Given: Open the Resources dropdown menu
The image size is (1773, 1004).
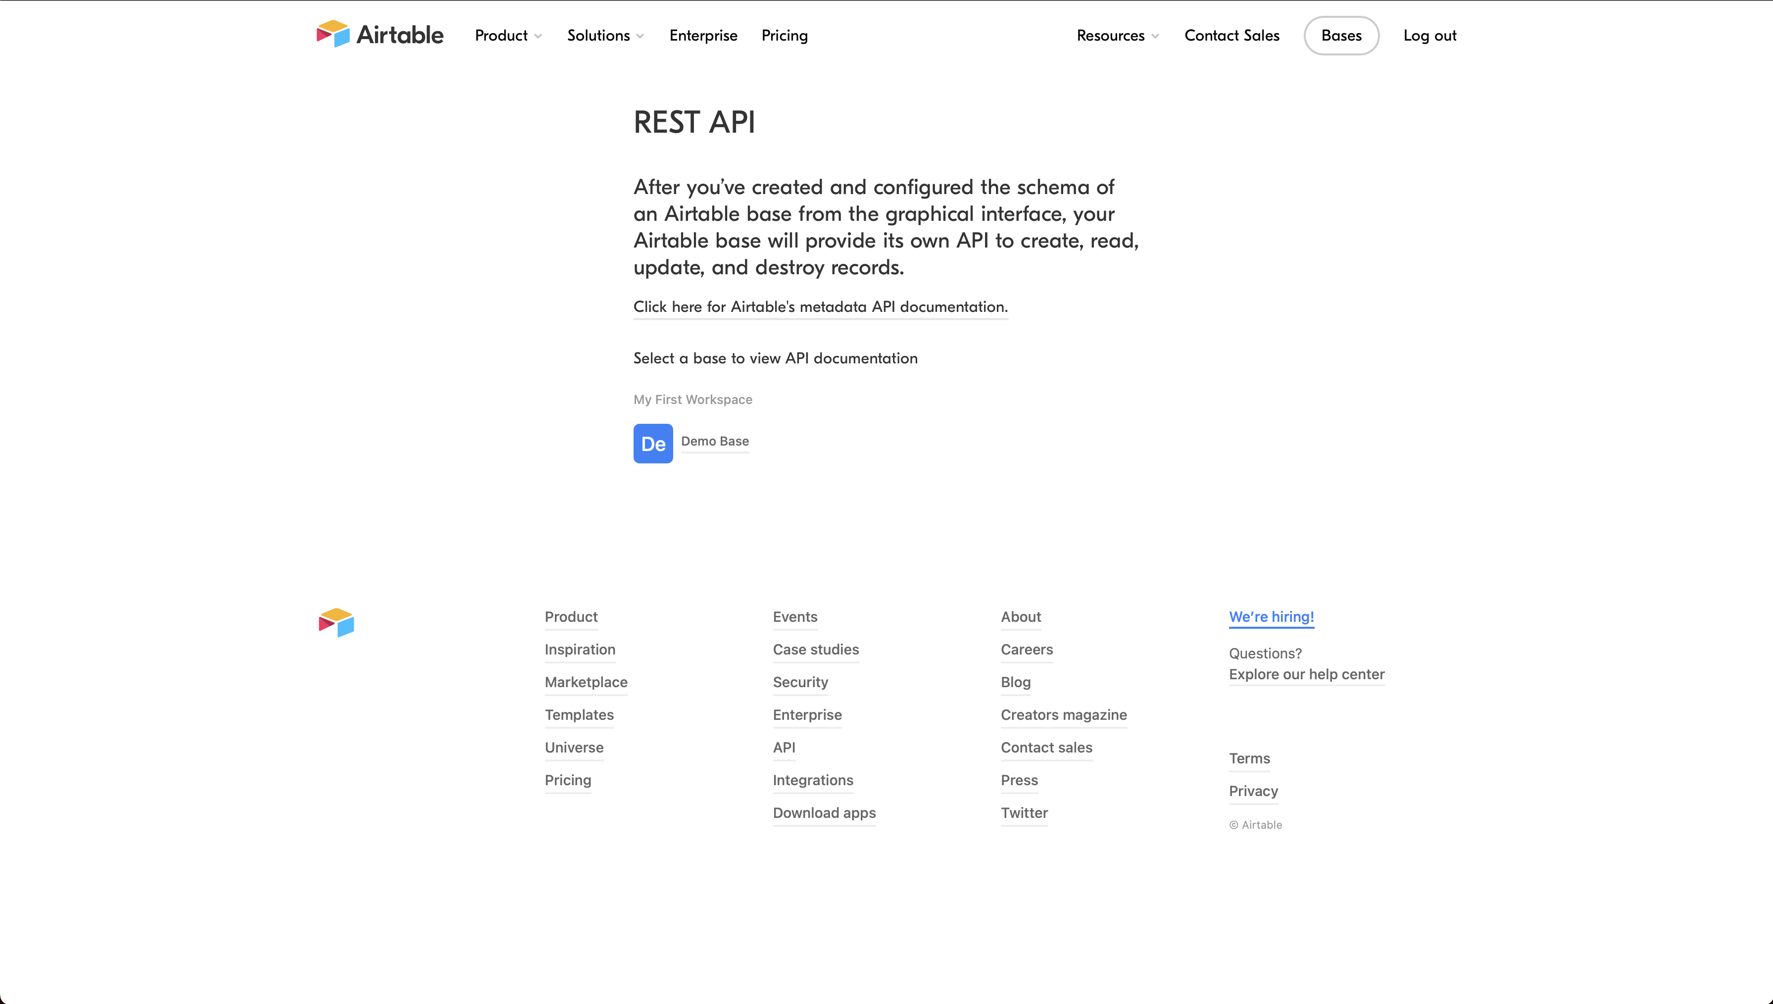Looking at the screenshot, I should click(x=1118, y=35).
